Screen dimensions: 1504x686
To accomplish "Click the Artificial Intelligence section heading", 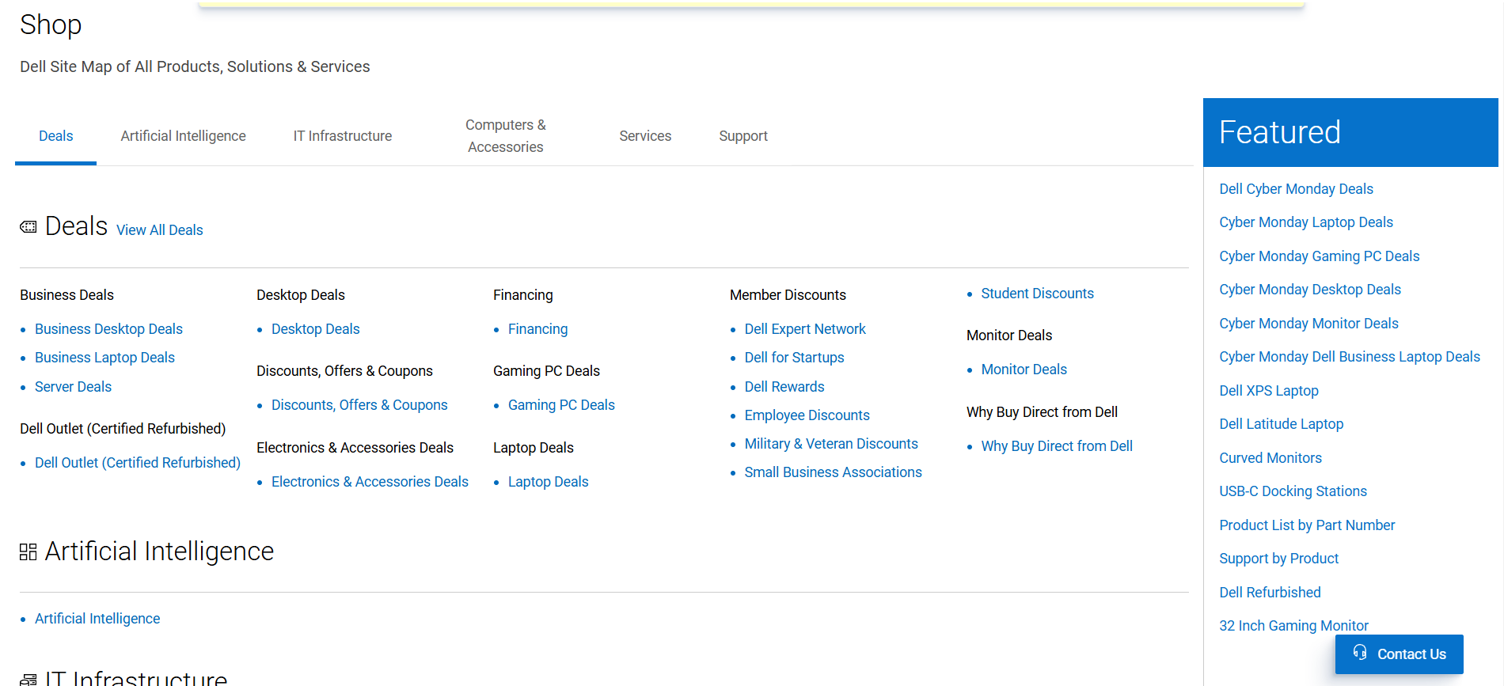I will point(159,551).
